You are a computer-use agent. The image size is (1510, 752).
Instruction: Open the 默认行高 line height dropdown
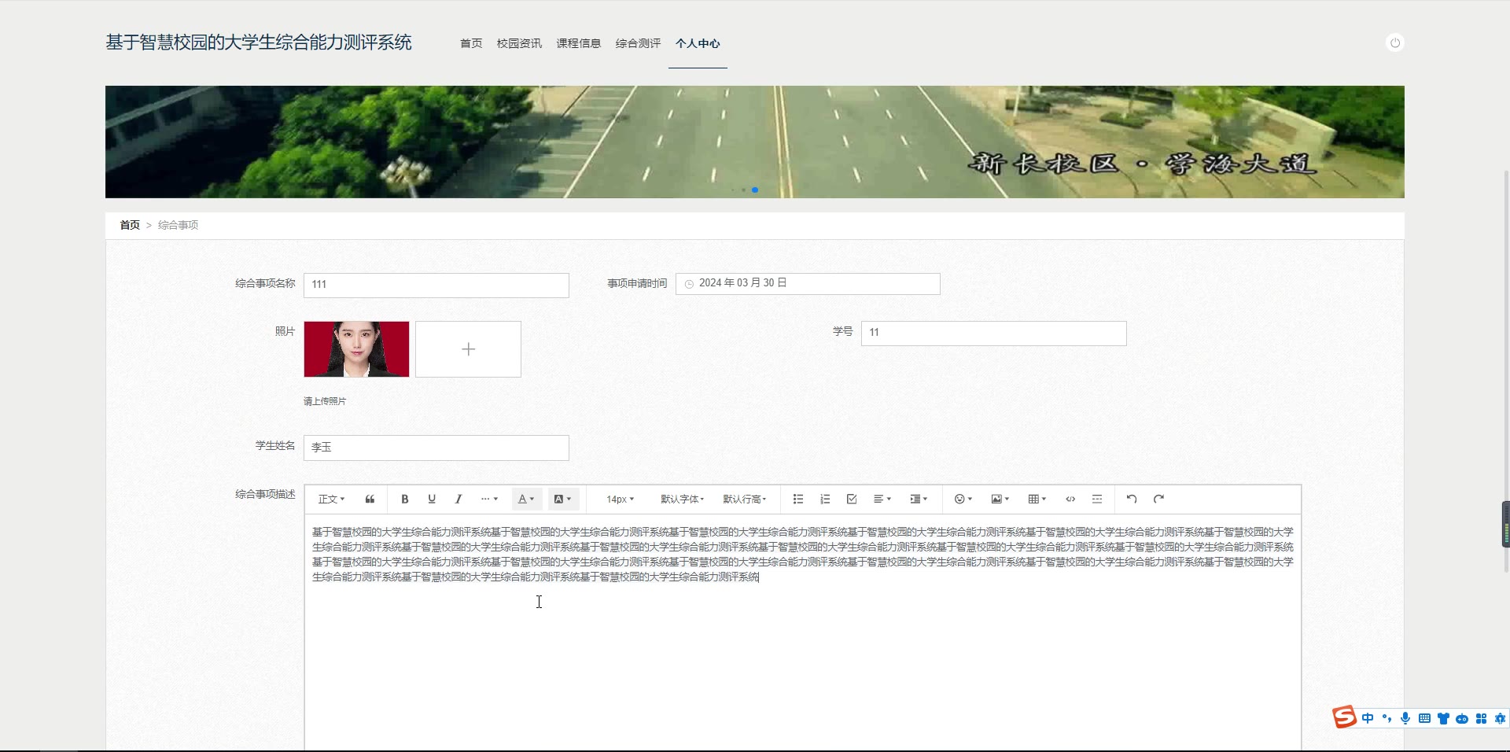[x=744, y=499]
